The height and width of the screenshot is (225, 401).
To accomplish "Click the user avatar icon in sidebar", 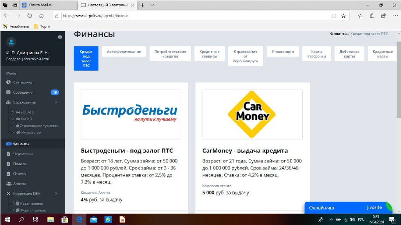I will (11, 42).
